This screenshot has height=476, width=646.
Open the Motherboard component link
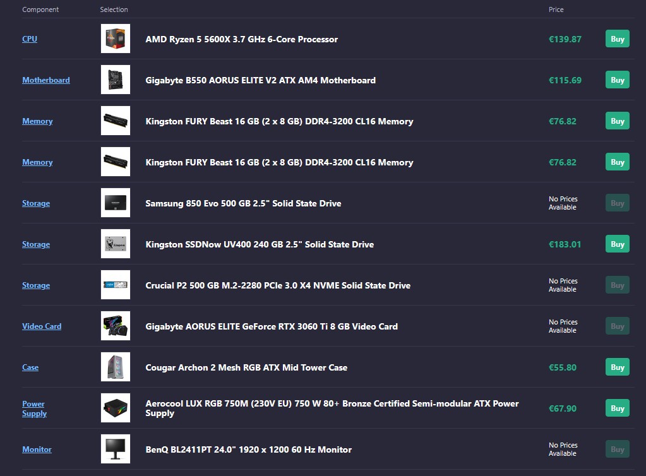(x=45, y=80)
